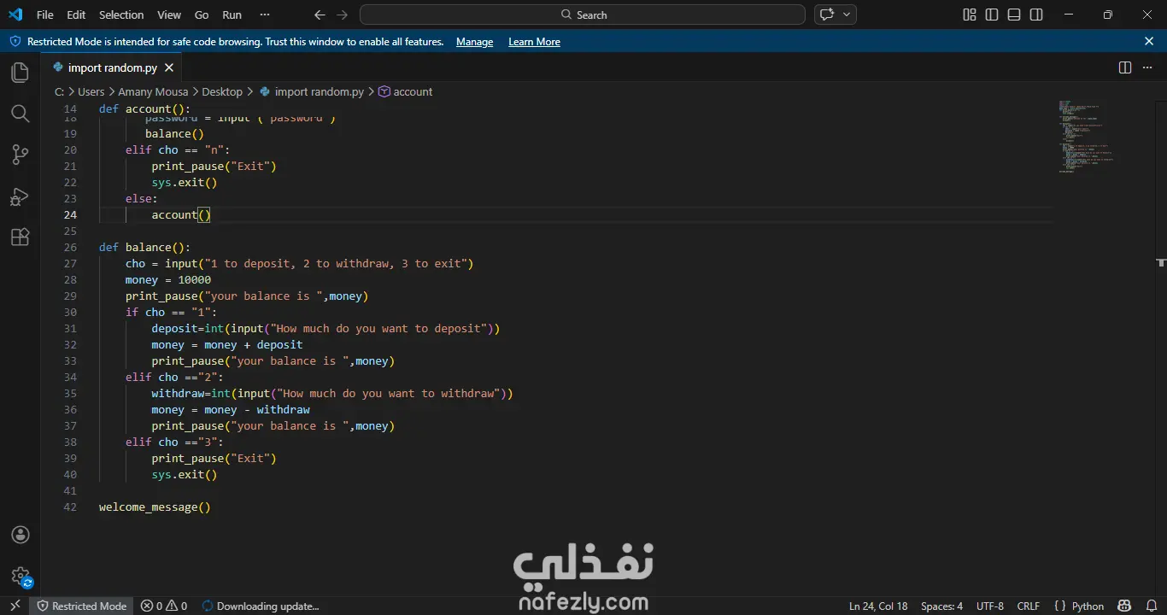Toggle the bottom Panel visibility
Viewport: 1167px width, 615px height.
pyautogui.click(x=1014, y=15)
